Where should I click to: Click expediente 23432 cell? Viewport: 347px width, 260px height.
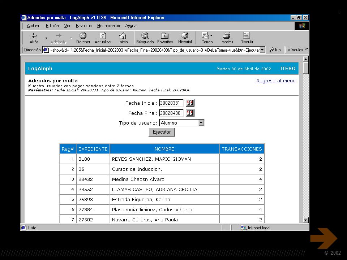[93, 179]
